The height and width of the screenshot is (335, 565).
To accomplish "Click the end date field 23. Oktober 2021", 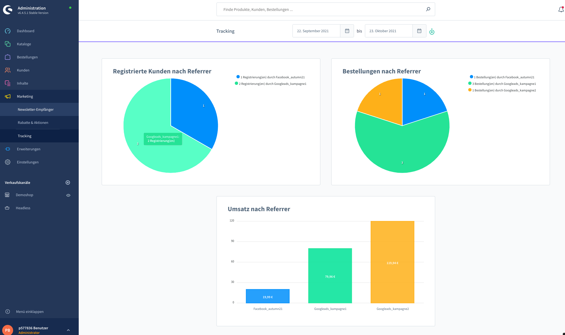I will (389, 31).
